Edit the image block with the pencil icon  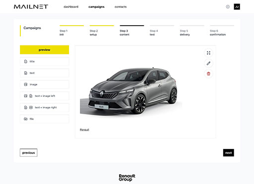[x=208, y=63]
